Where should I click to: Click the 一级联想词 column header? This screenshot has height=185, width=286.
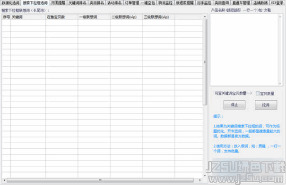pos(94,17)
